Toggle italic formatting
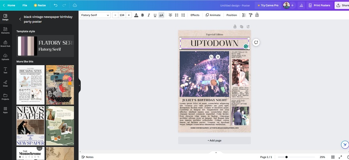Viewport: 349px width, 160px height. point(149,15)
